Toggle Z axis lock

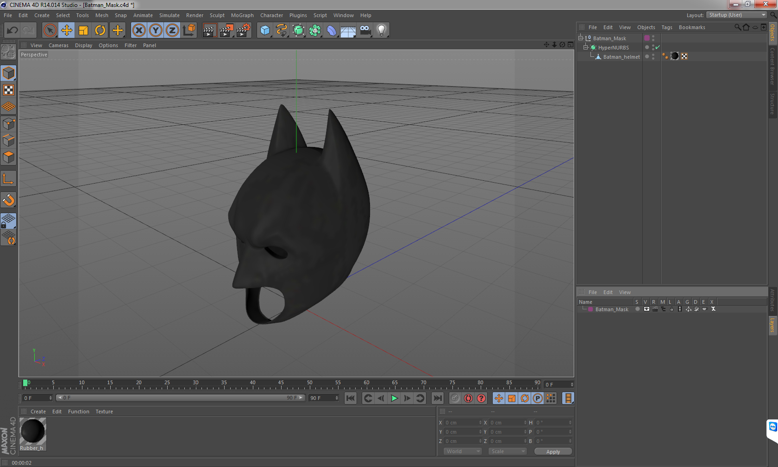click(x=172, y=31)
